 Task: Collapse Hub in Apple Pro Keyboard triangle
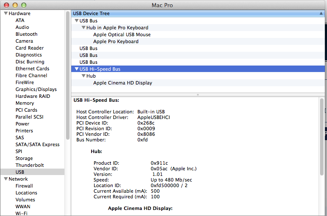83,28
